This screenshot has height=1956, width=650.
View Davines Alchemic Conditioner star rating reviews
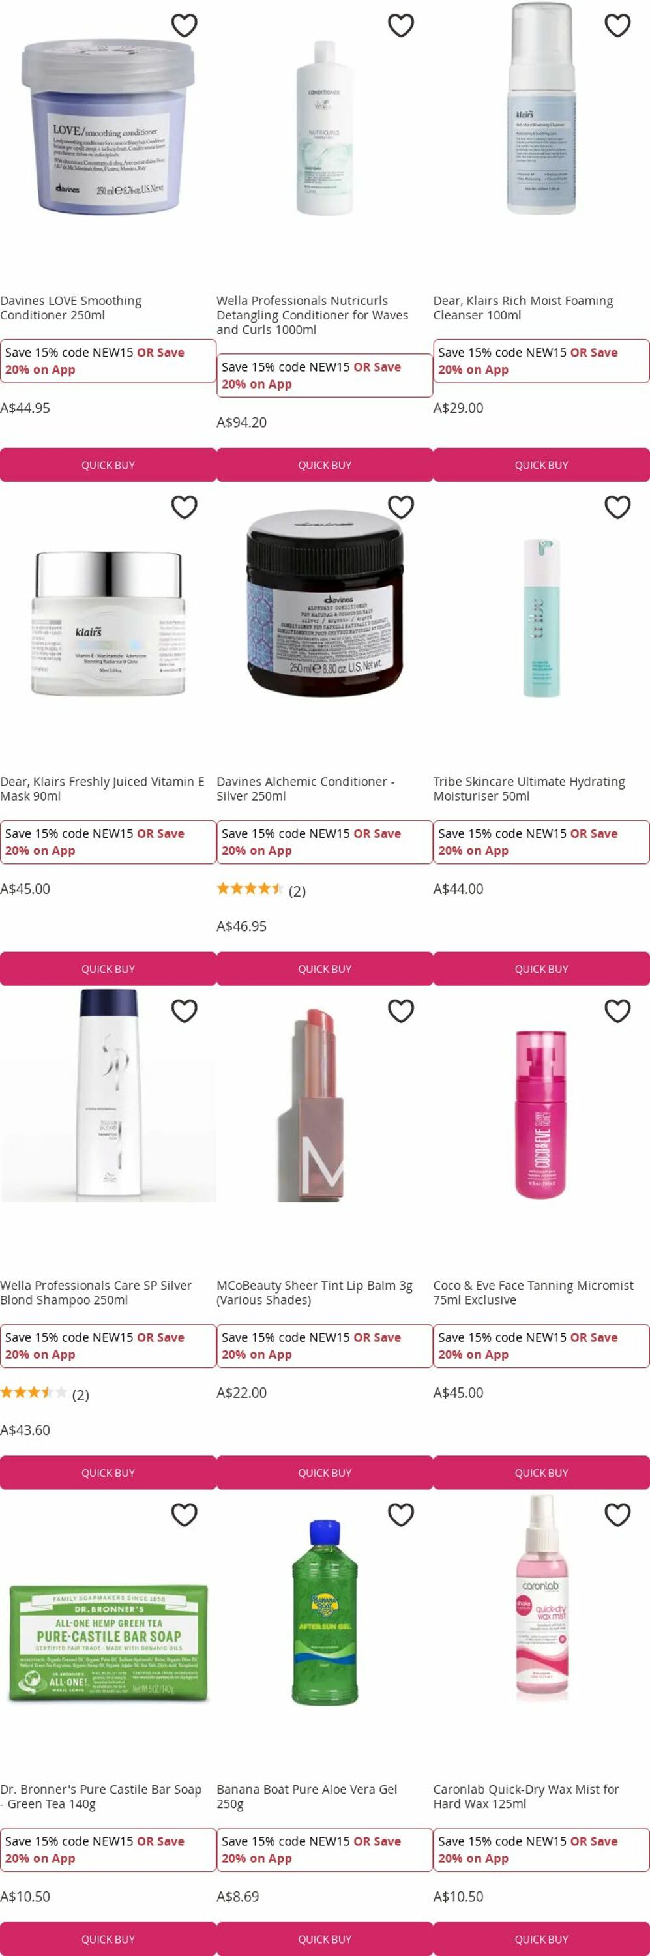pyautogui.click(x=261, y=889)
